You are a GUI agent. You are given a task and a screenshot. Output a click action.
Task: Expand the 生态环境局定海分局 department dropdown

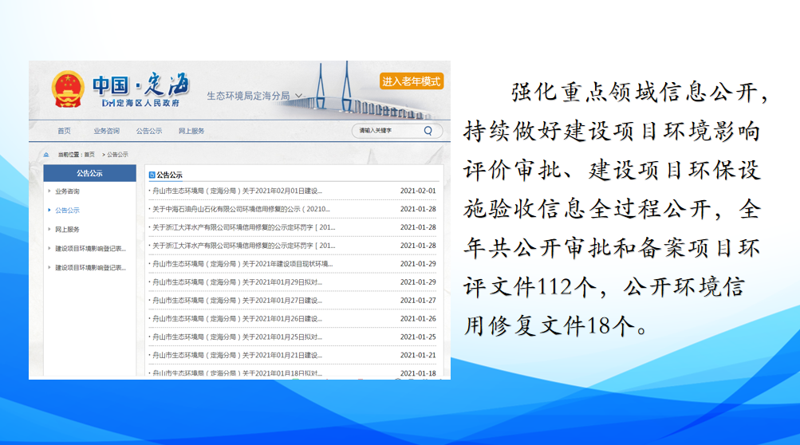298,96
